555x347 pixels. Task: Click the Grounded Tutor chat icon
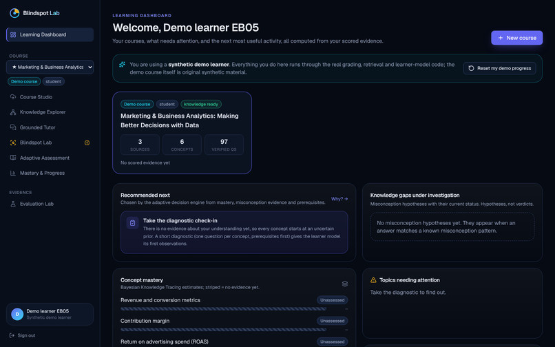[13, 127]
